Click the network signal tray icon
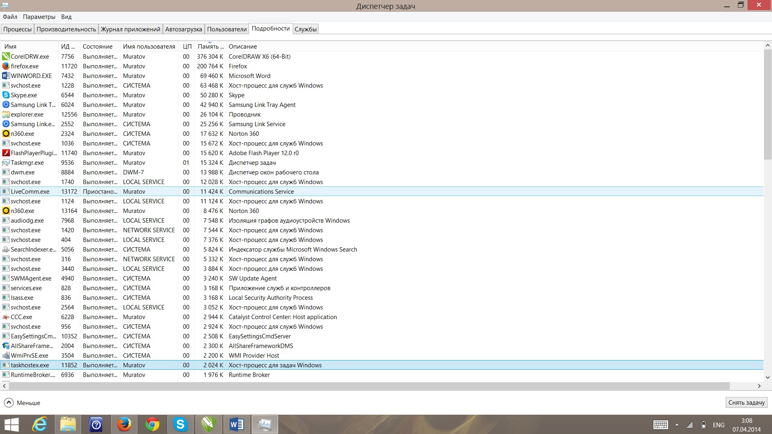The height and width of the screenshot is (434, 772). click(690, 425)
